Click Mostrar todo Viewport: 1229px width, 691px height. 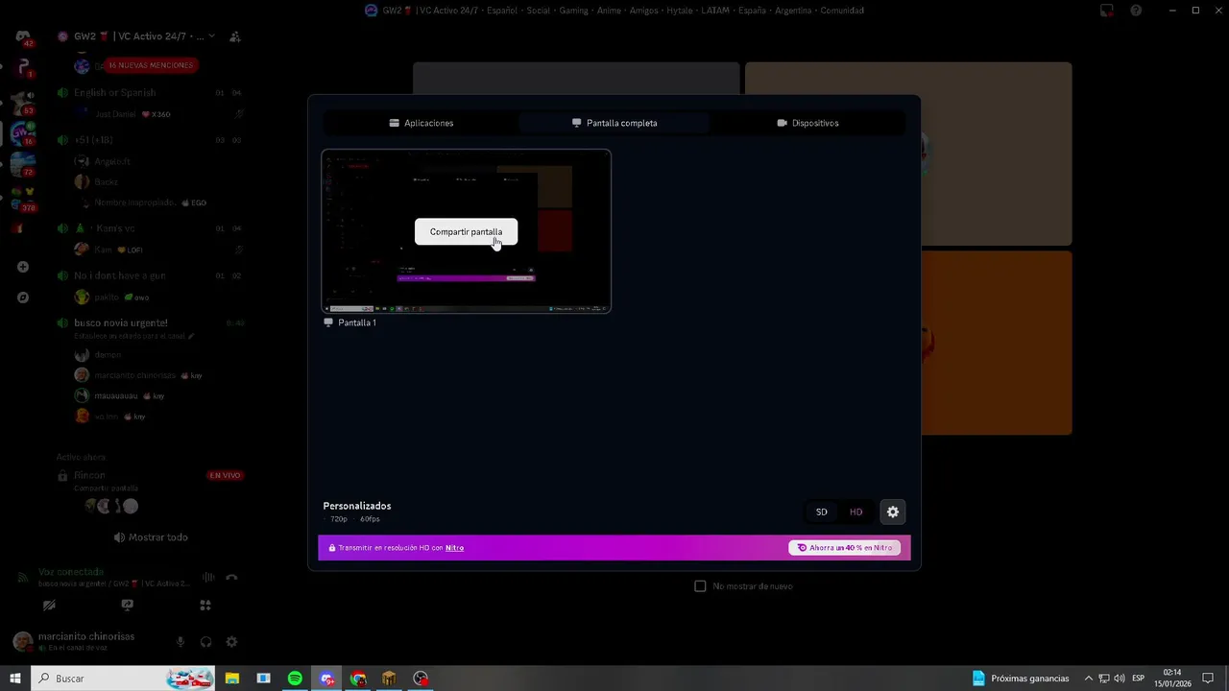[151, 537]
